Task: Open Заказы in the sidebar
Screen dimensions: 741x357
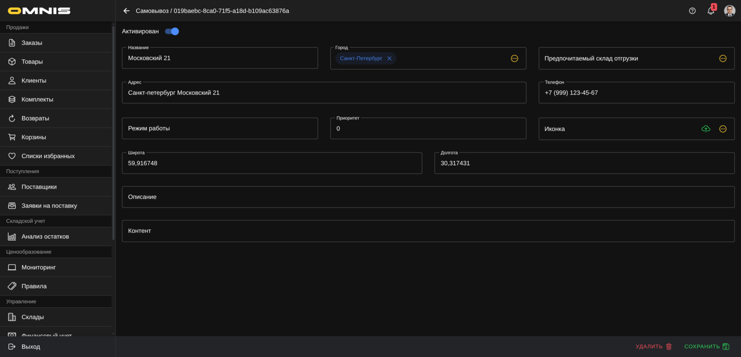Action: pos(32,43)
